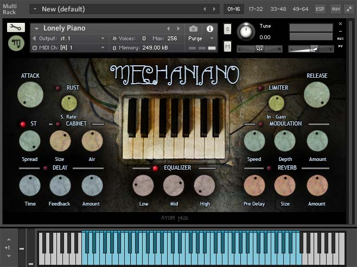The height and width of the screenshot is (267, 357).
Task: Click the Voices count value 0
Action: pos(144,39)
